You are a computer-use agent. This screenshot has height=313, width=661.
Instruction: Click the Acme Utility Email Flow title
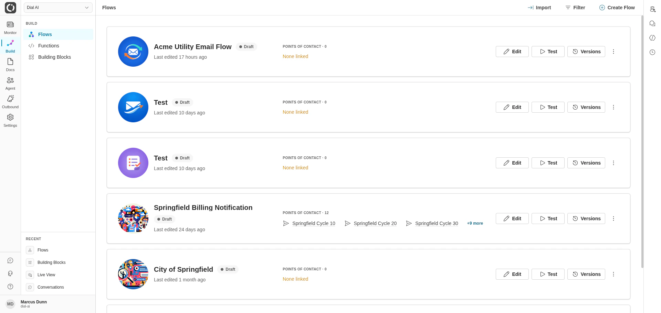pyautogui.click(x=193, y=47)
